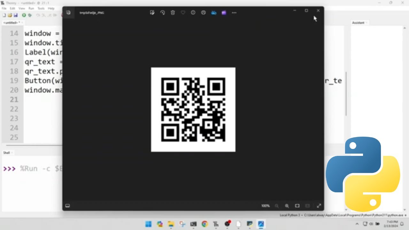Open the Run menu in Thonny
Image resolution: width=409 pixels, height=230 pixels.
tap(31, 8)
